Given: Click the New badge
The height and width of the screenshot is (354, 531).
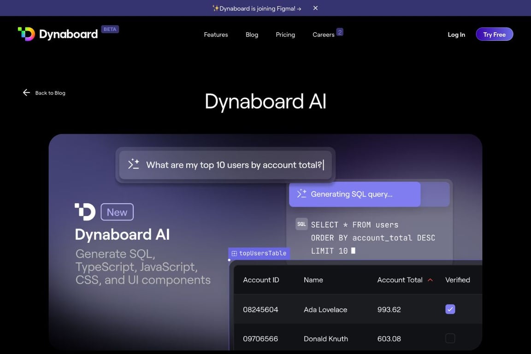Looking at the screenshot, I should (117, 212).
